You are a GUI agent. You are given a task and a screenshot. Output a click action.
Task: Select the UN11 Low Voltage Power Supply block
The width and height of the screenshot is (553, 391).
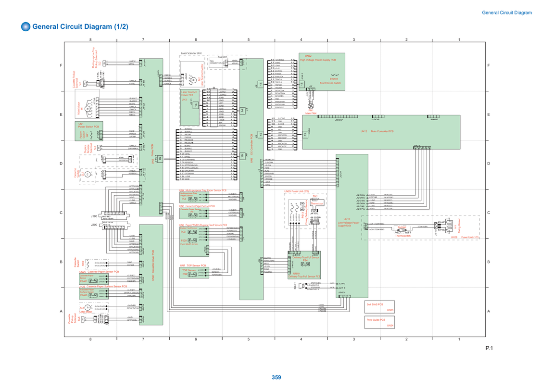352,226
